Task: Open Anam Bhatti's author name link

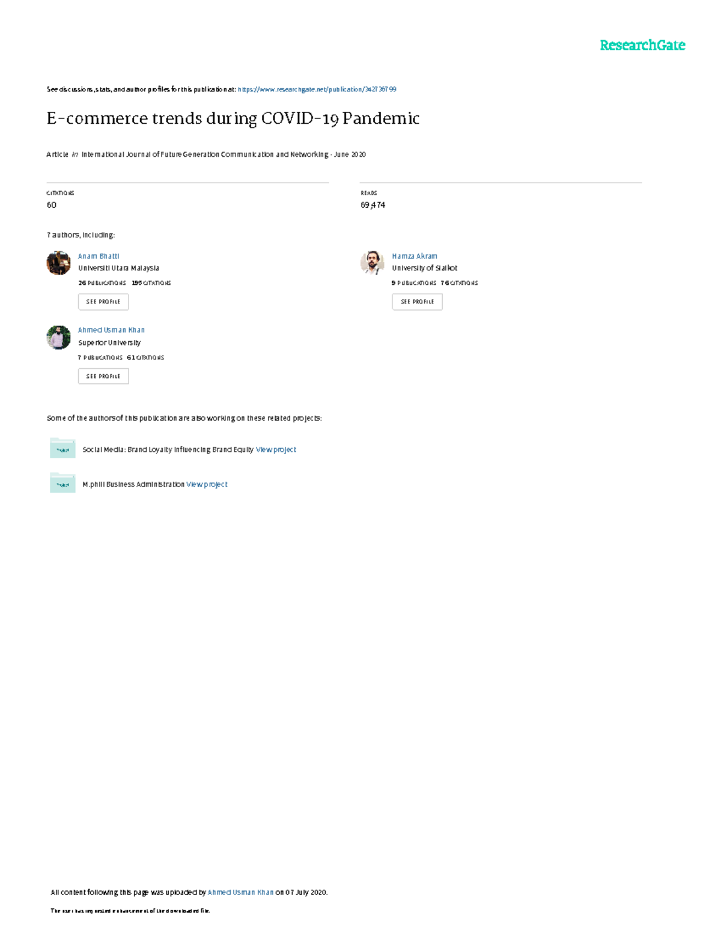Action: coord(99,256)
